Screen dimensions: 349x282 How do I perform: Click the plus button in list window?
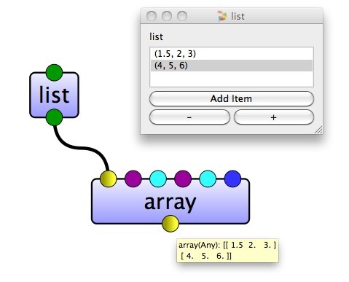pyautogui.click(x=274, y=117)
